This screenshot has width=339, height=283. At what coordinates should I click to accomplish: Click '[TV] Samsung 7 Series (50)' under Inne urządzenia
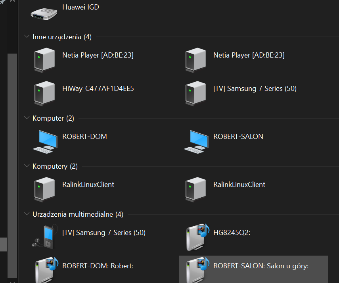pyautogui.click(x=255, y=89)
